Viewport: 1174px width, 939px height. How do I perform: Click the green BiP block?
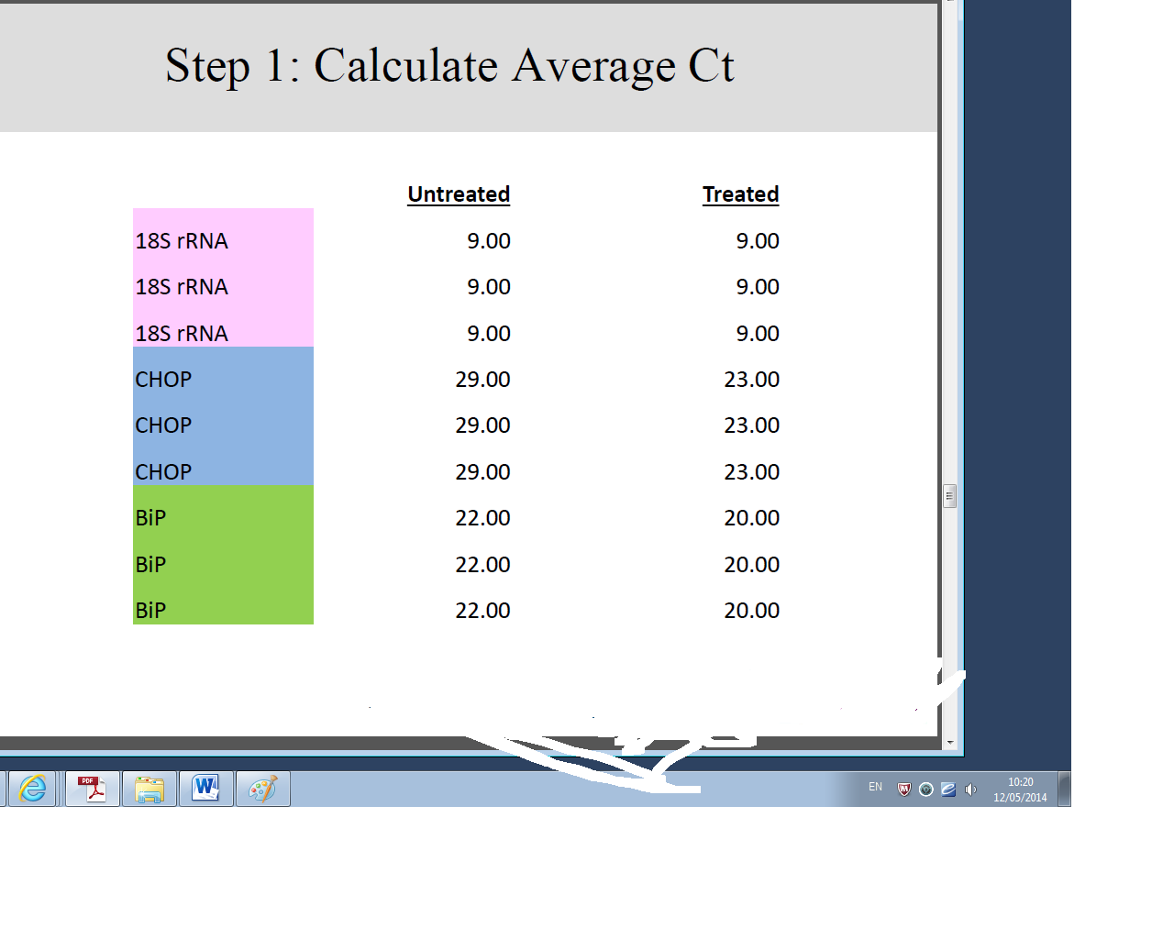point(223,555)
